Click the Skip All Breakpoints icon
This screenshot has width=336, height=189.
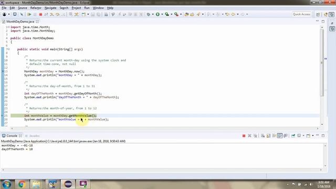22,14
